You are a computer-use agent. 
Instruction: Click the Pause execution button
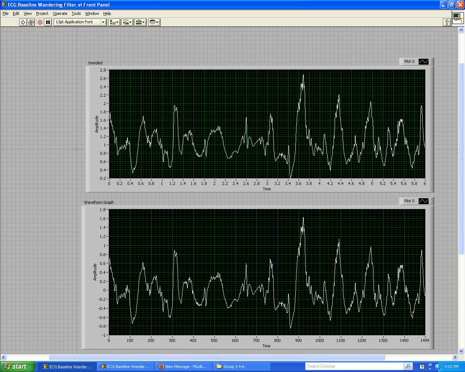[48, 22]
